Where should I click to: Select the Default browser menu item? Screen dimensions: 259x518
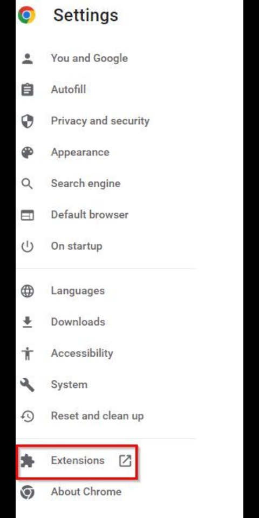(90, 215)
